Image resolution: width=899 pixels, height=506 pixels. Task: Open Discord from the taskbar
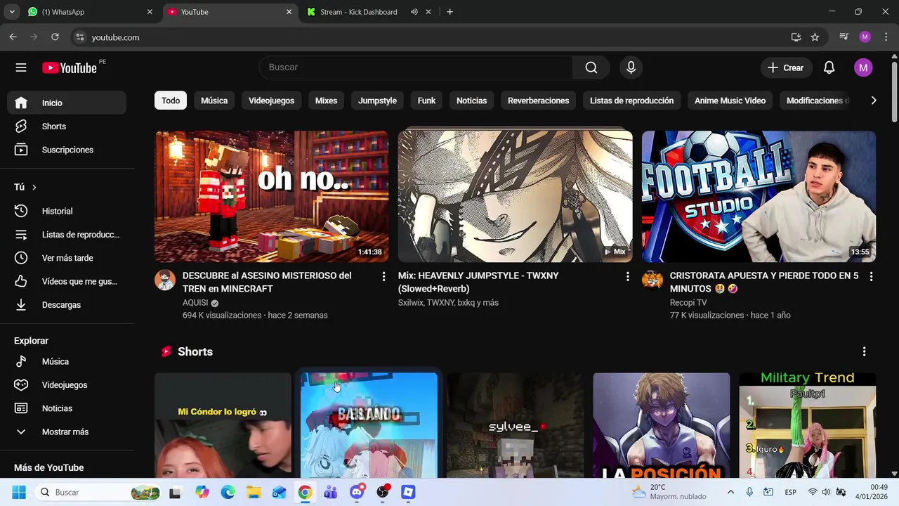coord(357,492)
